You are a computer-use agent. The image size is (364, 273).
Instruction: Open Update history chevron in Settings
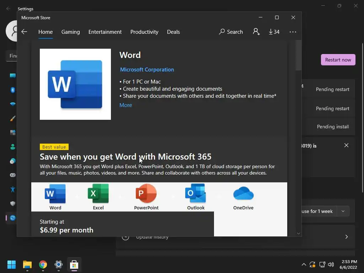[347, 237]
